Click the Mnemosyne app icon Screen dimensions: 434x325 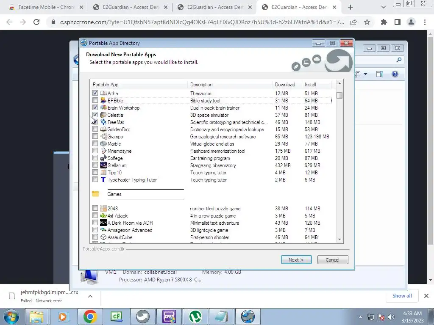pyautogui.click(x=103, y=151)
